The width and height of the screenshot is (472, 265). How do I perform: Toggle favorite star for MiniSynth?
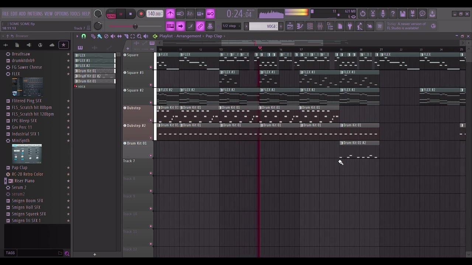[x=68, y=141]
